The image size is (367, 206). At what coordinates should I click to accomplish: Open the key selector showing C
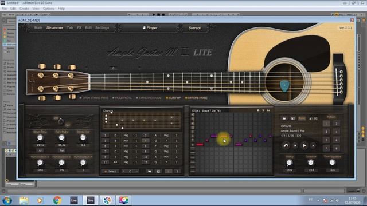(130, 171)
